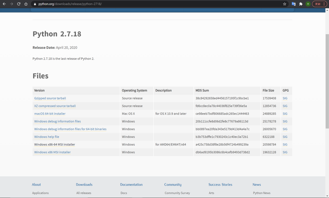329x198 pixels.
Task: Open the Arts footer link
Action: pyautogui.click(x=211, y=193)
